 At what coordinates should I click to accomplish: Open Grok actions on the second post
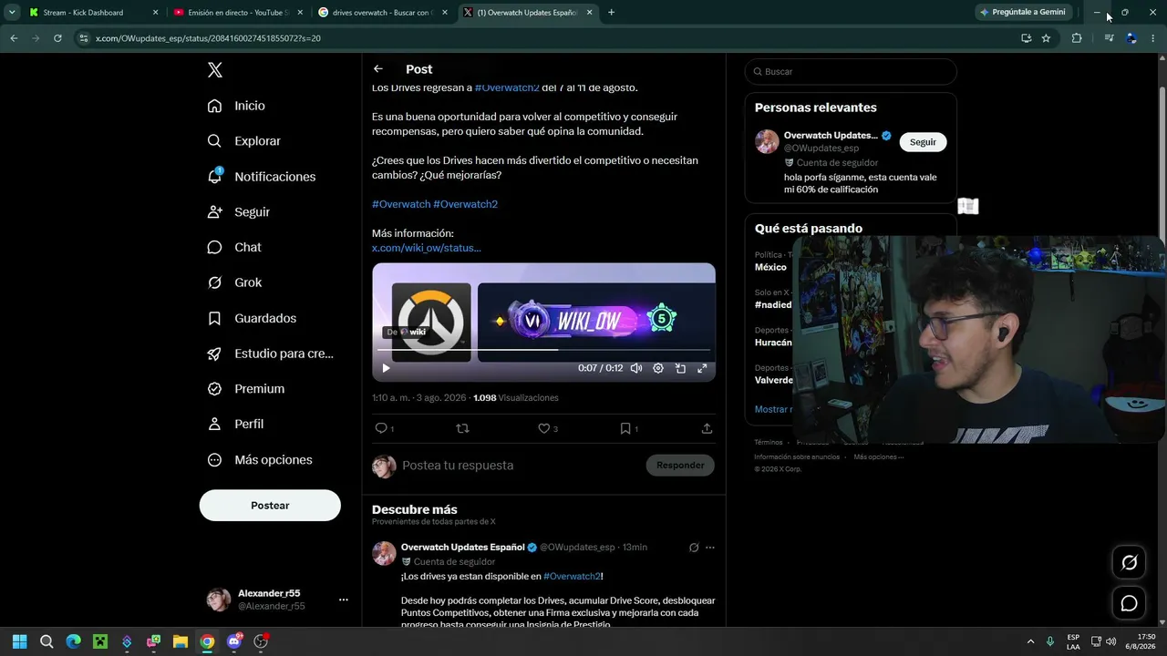694,548
